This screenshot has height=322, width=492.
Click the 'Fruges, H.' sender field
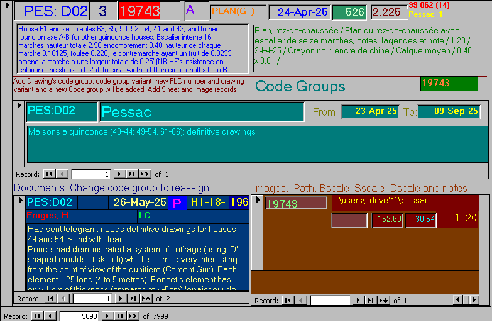coord(82,216)
